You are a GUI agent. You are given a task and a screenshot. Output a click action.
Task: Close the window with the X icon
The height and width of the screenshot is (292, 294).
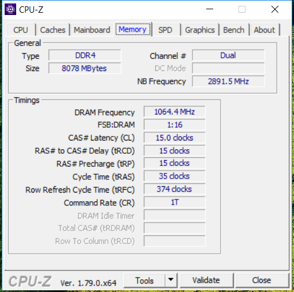275,9
